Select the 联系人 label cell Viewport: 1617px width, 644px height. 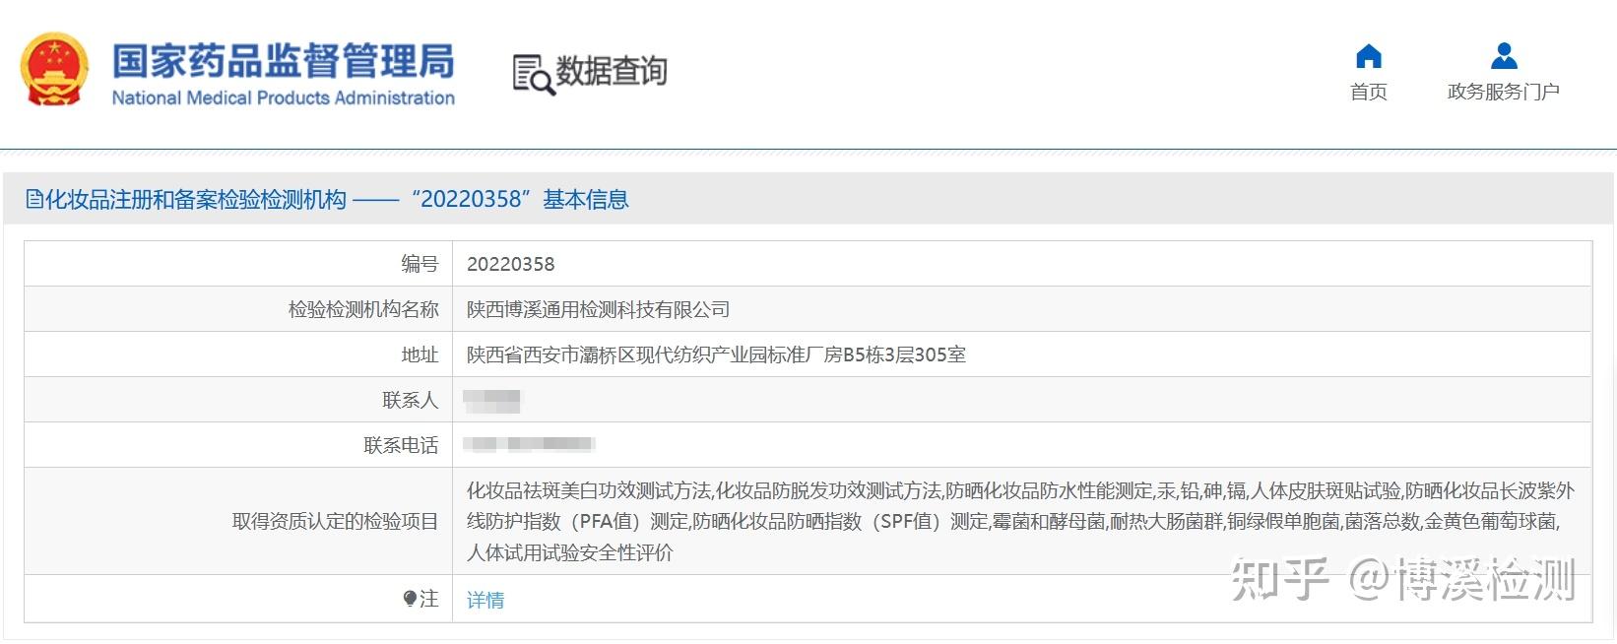click(x=238, y=400)
